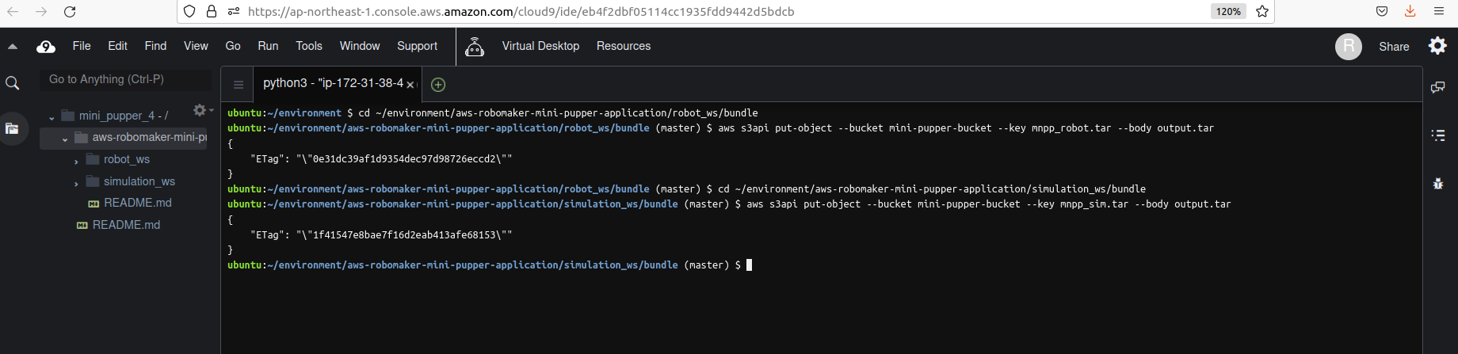Open the Resources menu
This screenshot has width=1458, height=354.
click(x=624, y=46)
